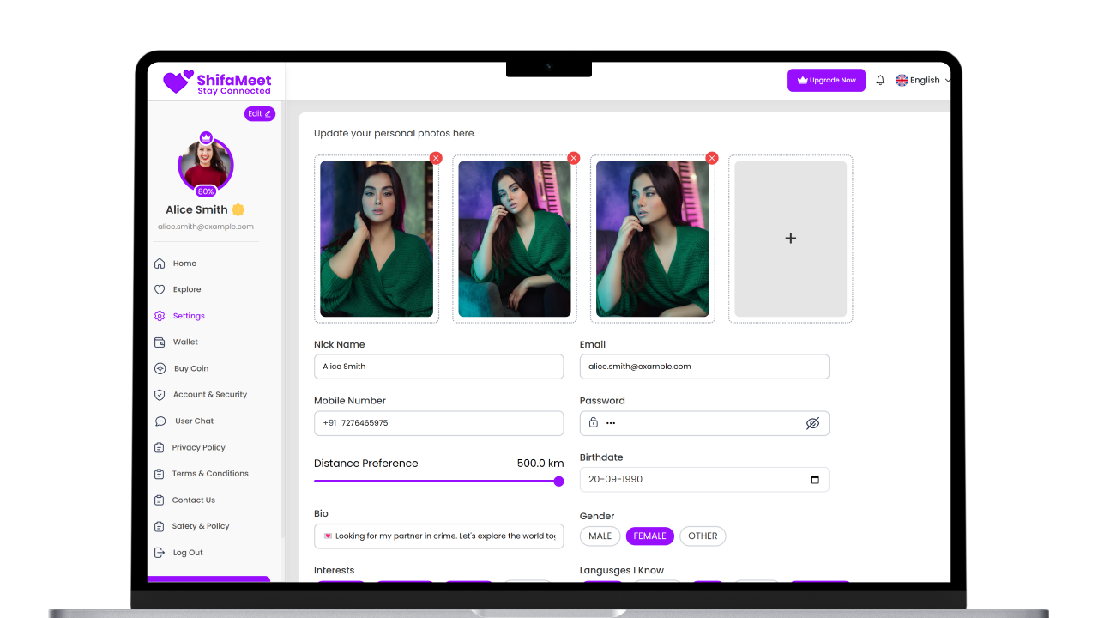Open Buy Coin in the sidebar
This screenshot has width=1098, height=618.
pyautogui.click(x=190, y=368)
